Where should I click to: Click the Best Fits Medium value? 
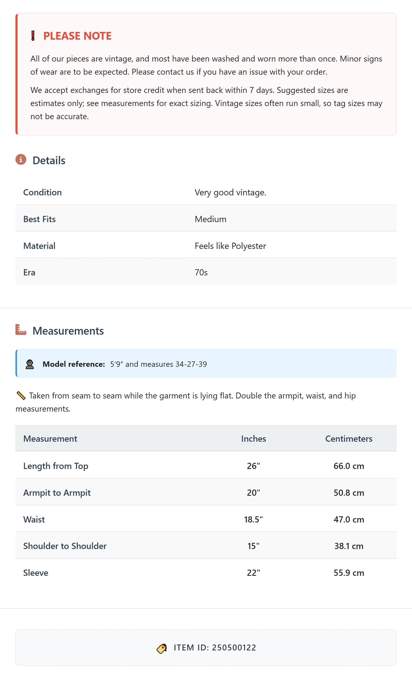tap(210, 219)
